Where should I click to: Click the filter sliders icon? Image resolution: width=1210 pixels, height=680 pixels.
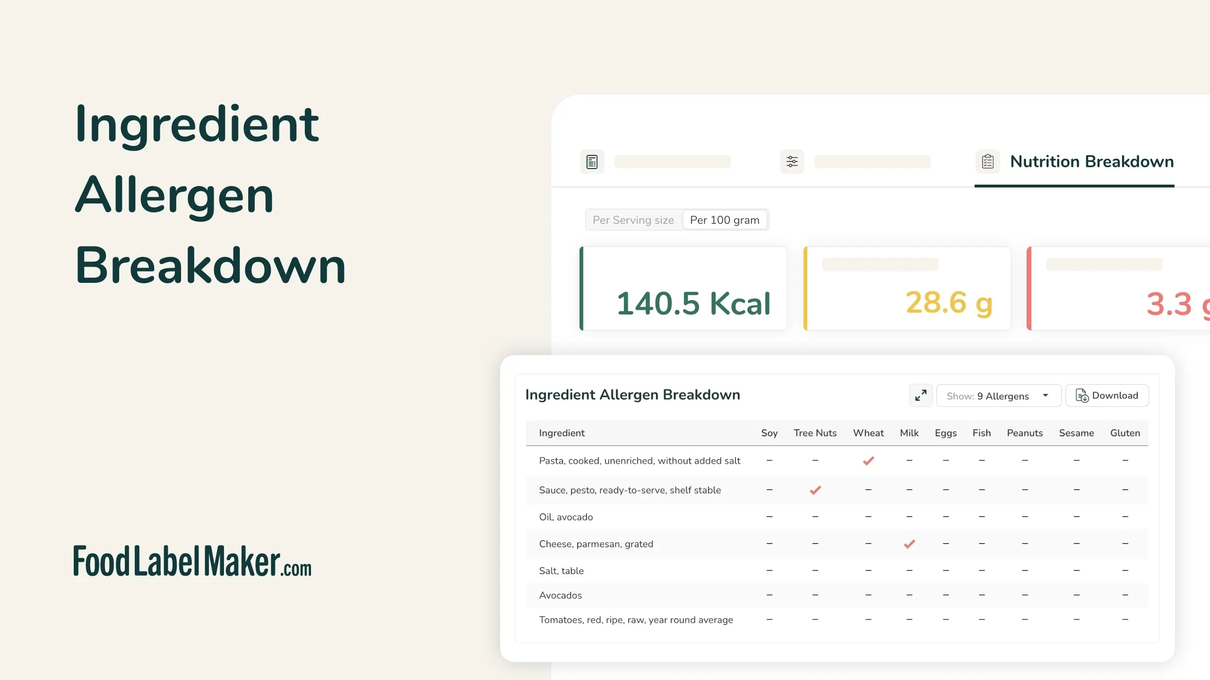pyautogui.click(x=792, y=161)
